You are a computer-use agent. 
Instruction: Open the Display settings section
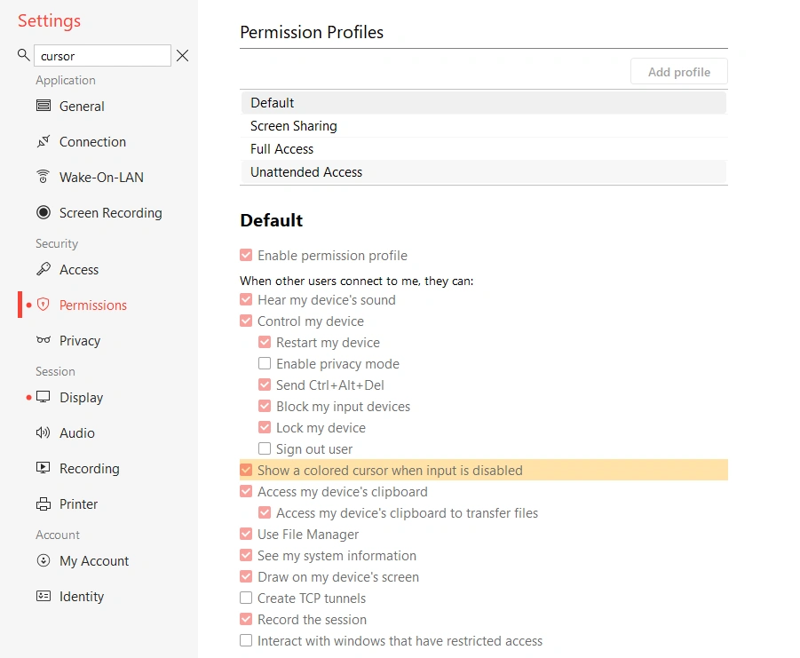tap(81, 398)
